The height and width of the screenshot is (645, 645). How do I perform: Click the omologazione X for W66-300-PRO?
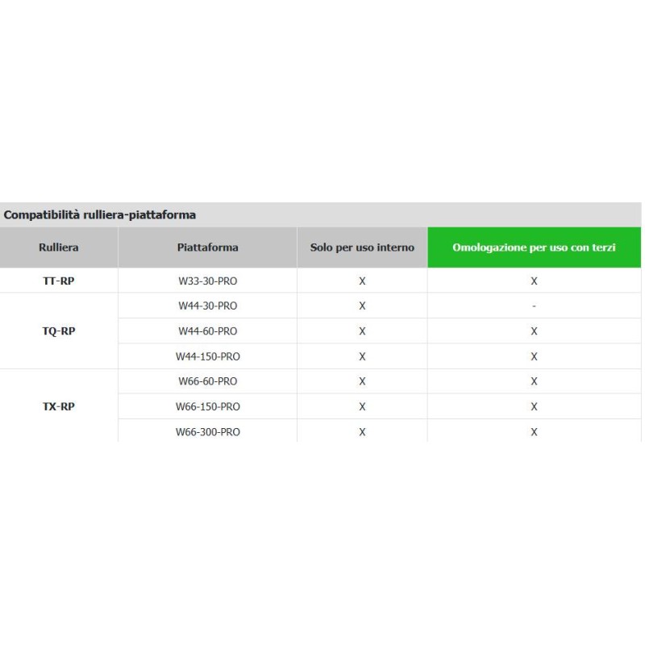click(x=534, y=431)
